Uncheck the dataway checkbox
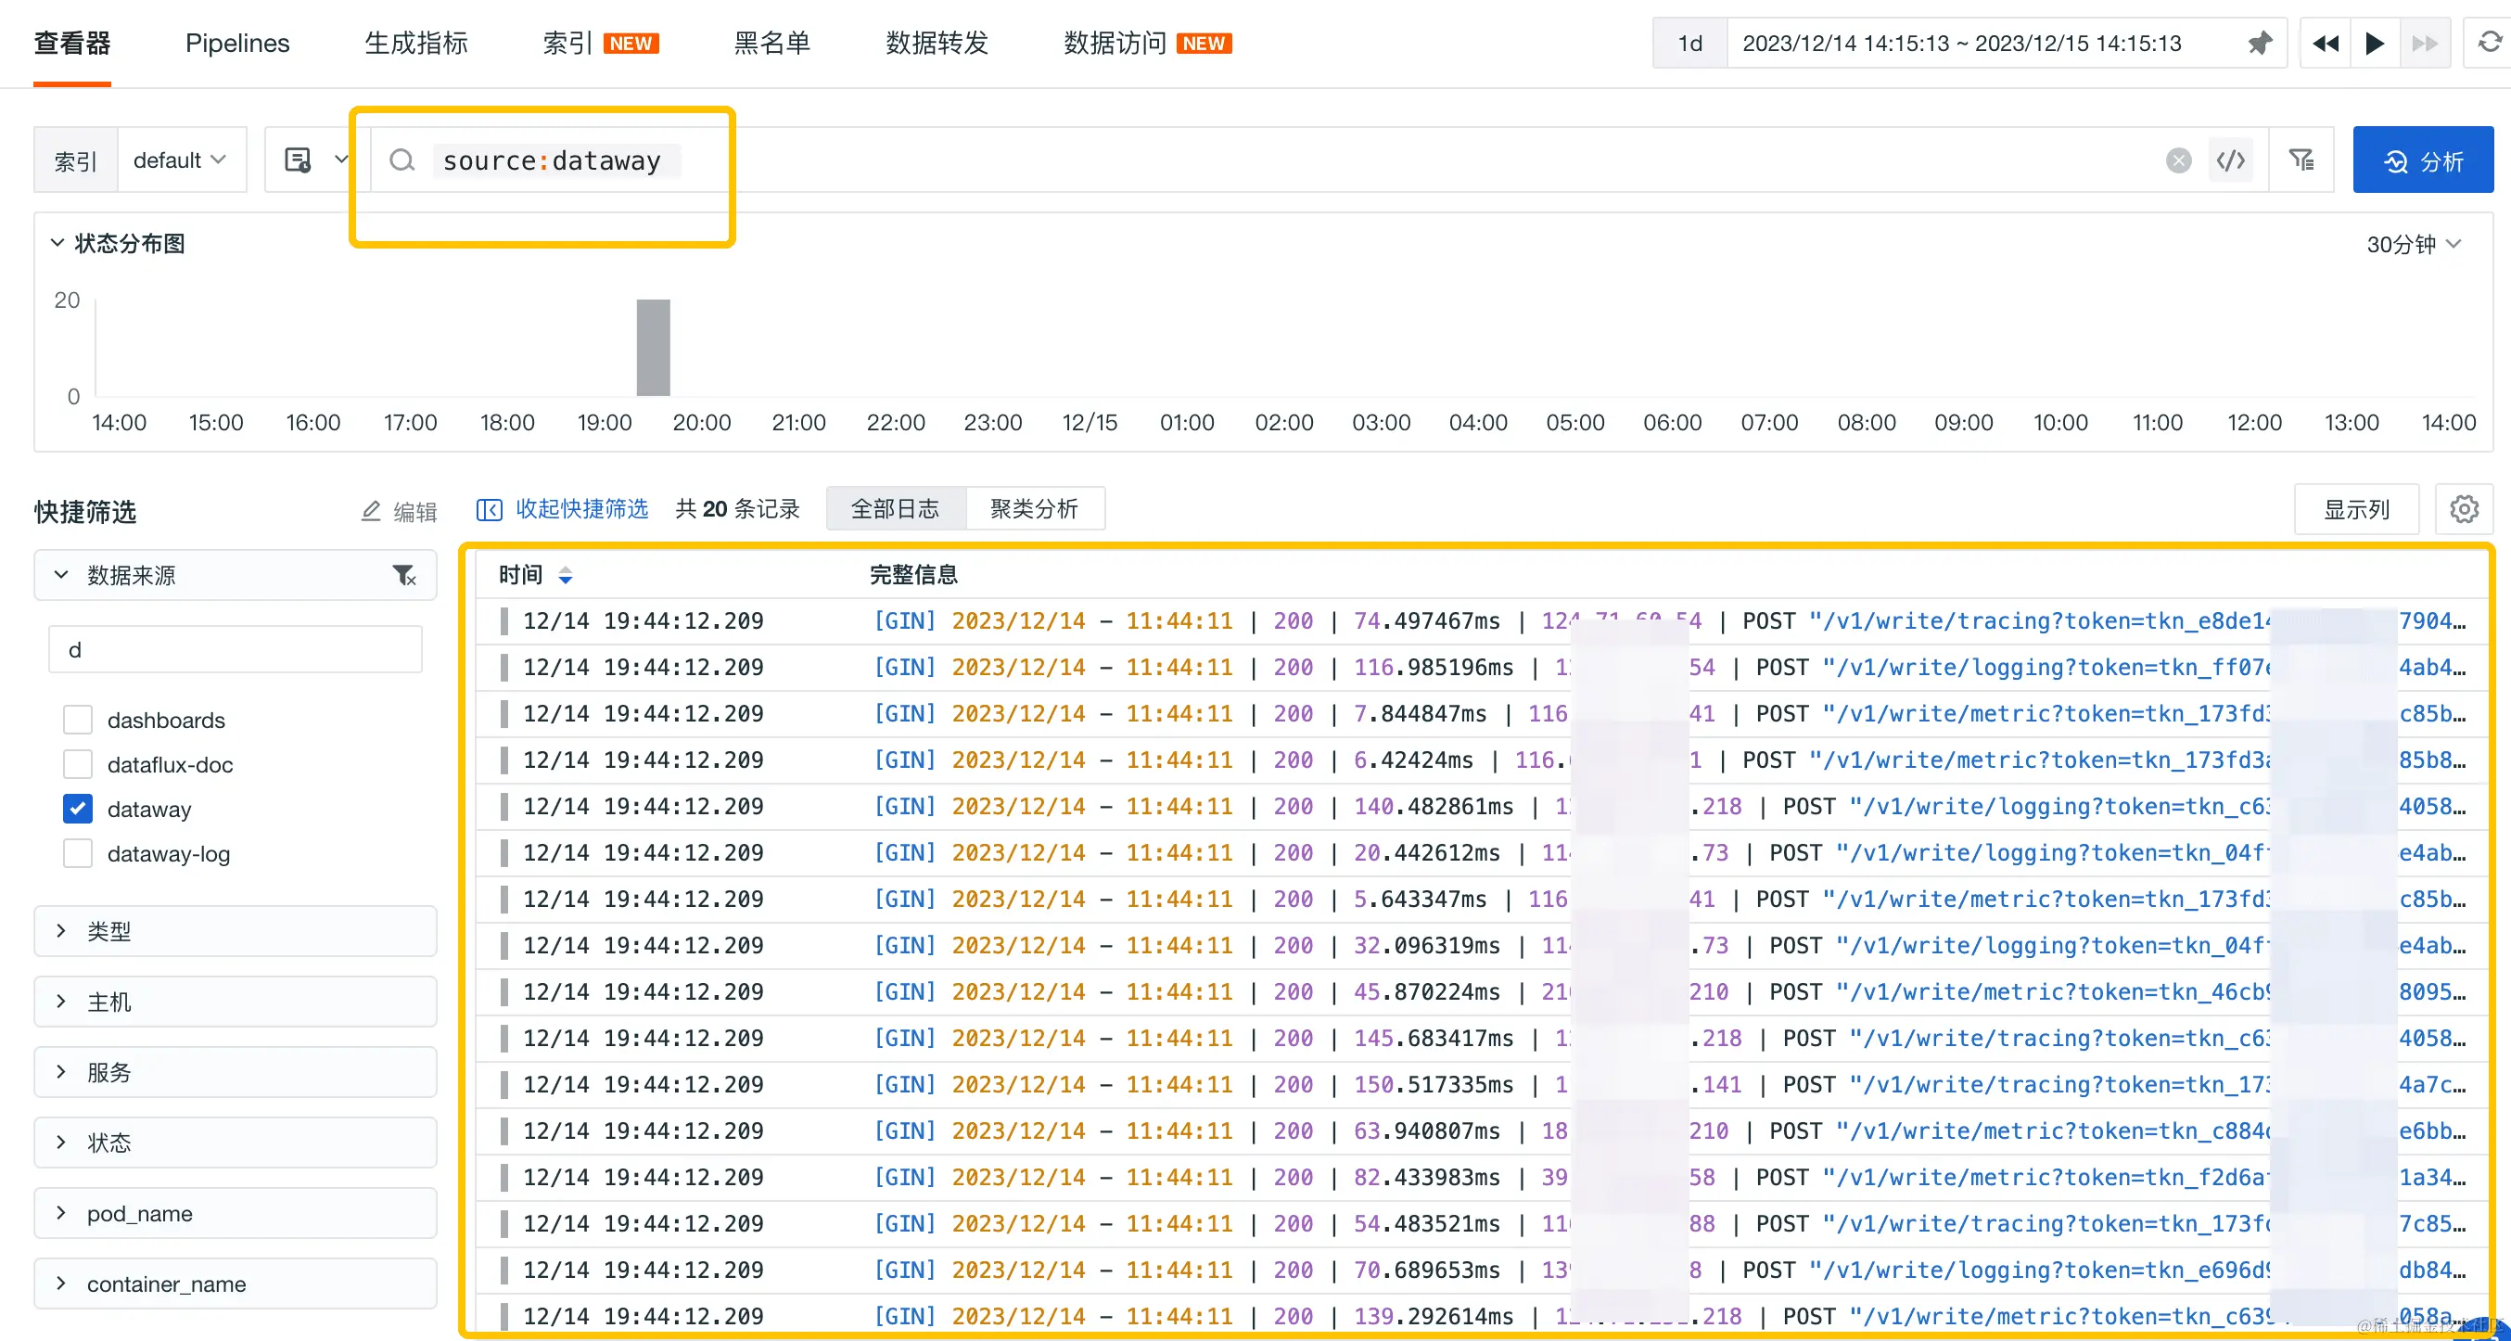 [78, 809]
